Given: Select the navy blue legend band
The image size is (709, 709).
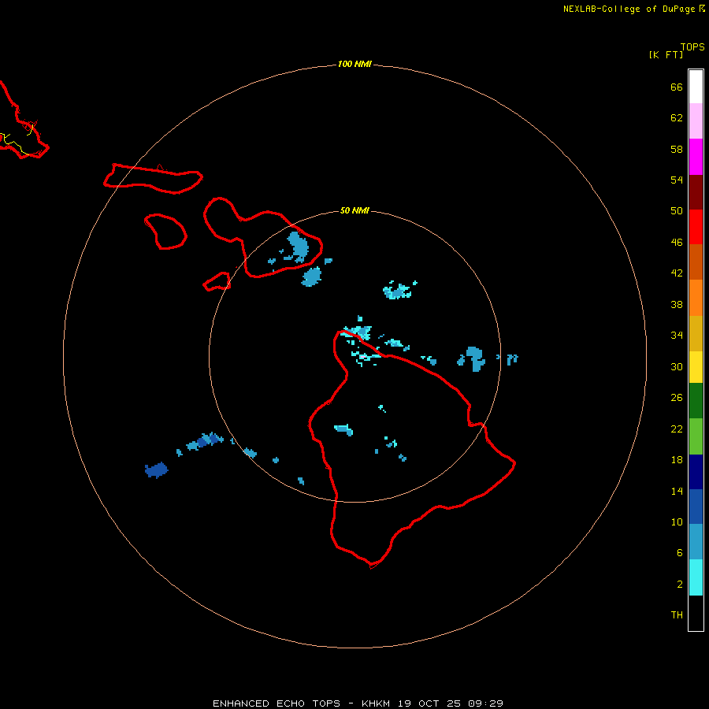Looking at the screenshot, I should (696, 472).
